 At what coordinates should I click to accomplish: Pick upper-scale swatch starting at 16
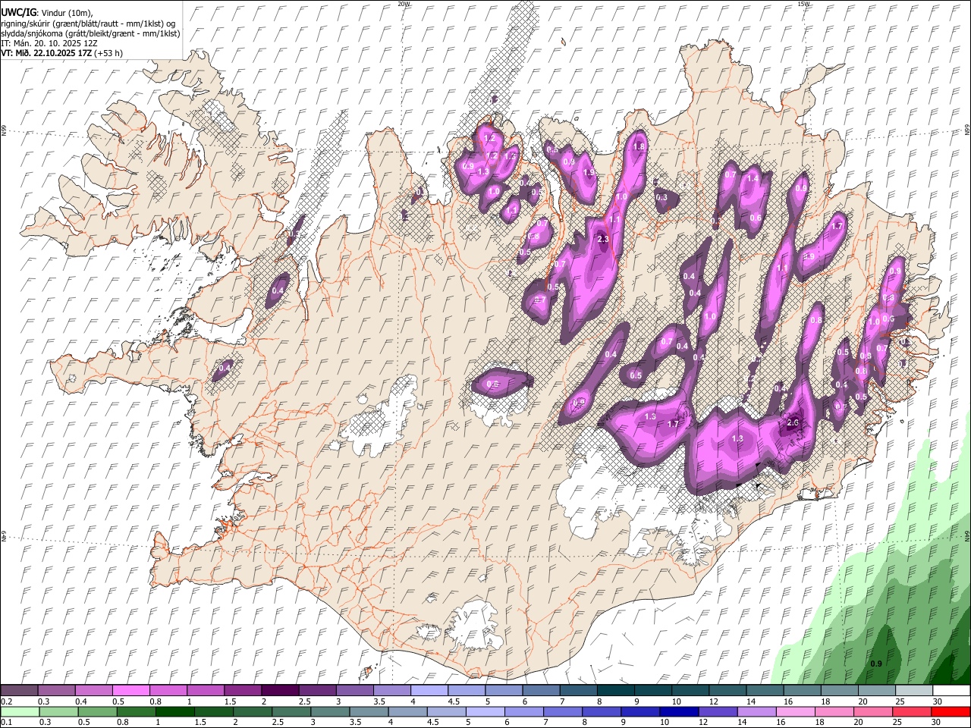tap(803, 690)
